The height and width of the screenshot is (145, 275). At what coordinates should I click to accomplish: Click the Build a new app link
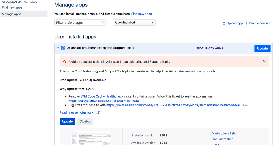click(260, 23)
